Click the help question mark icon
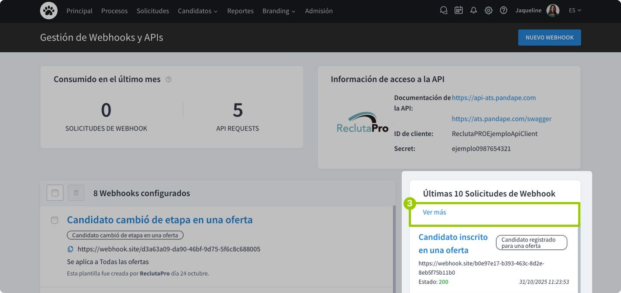The height and width of the screenshot is (293, 621). click(x=503, y=10)
